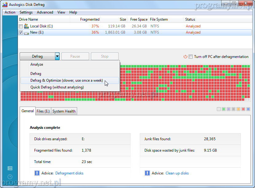Click the Local Disk (C:) drive icon
This screenshot has height=188, width=255.
[x=26, y=26]
